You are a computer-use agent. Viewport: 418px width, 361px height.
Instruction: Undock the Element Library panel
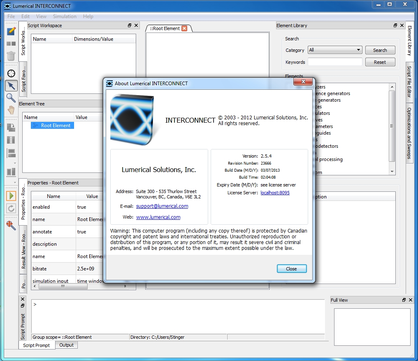(395, 26)
